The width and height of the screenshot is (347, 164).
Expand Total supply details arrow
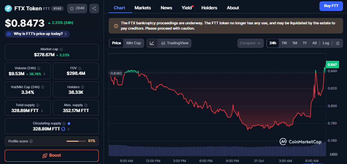click(x=42, y=111)
